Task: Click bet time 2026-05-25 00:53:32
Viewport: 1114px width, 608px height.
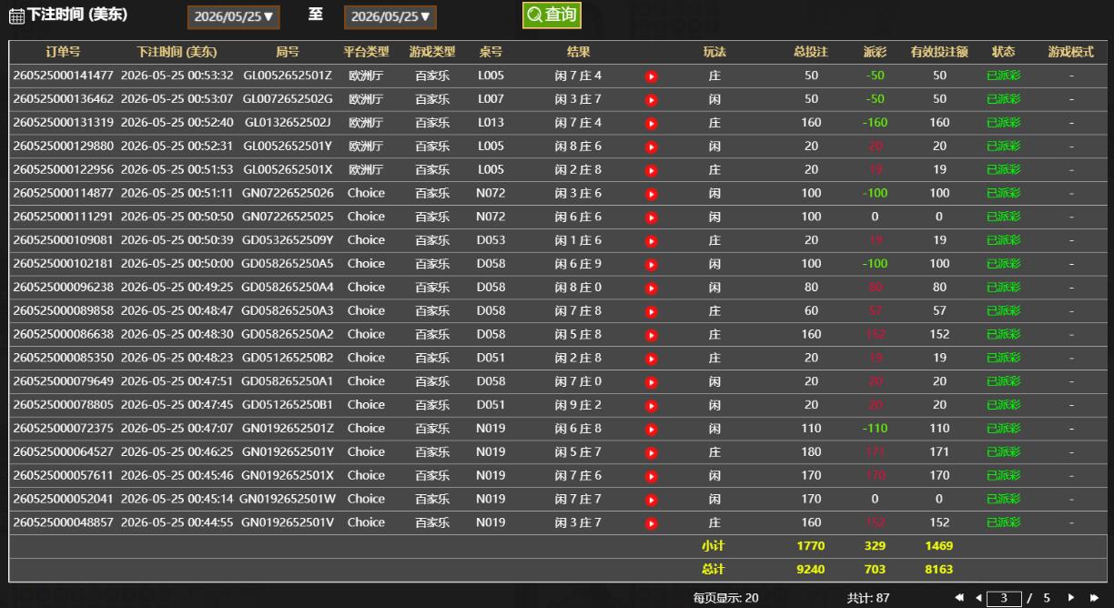Action: click(x=177, y=76)
